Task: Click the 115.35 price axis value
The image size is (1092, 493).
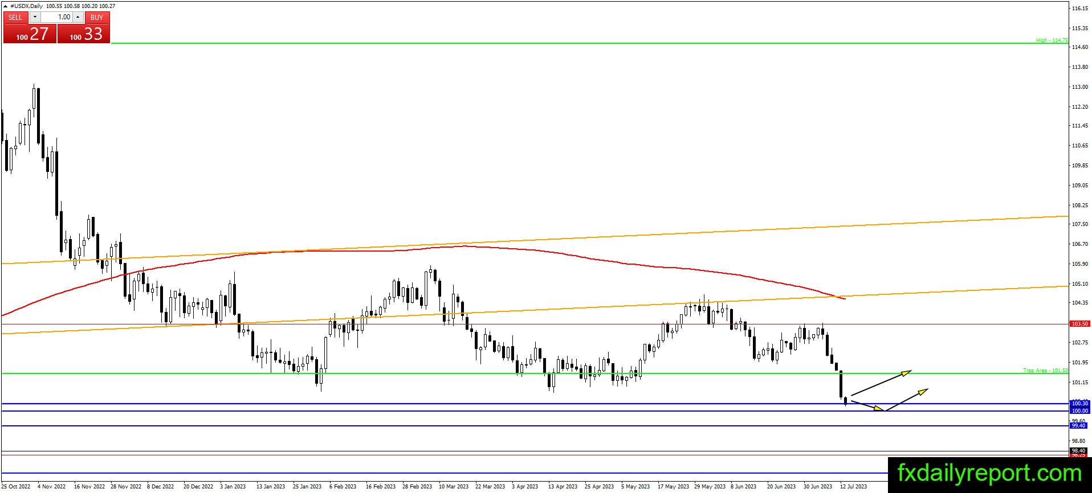Action: (1080, 28)
